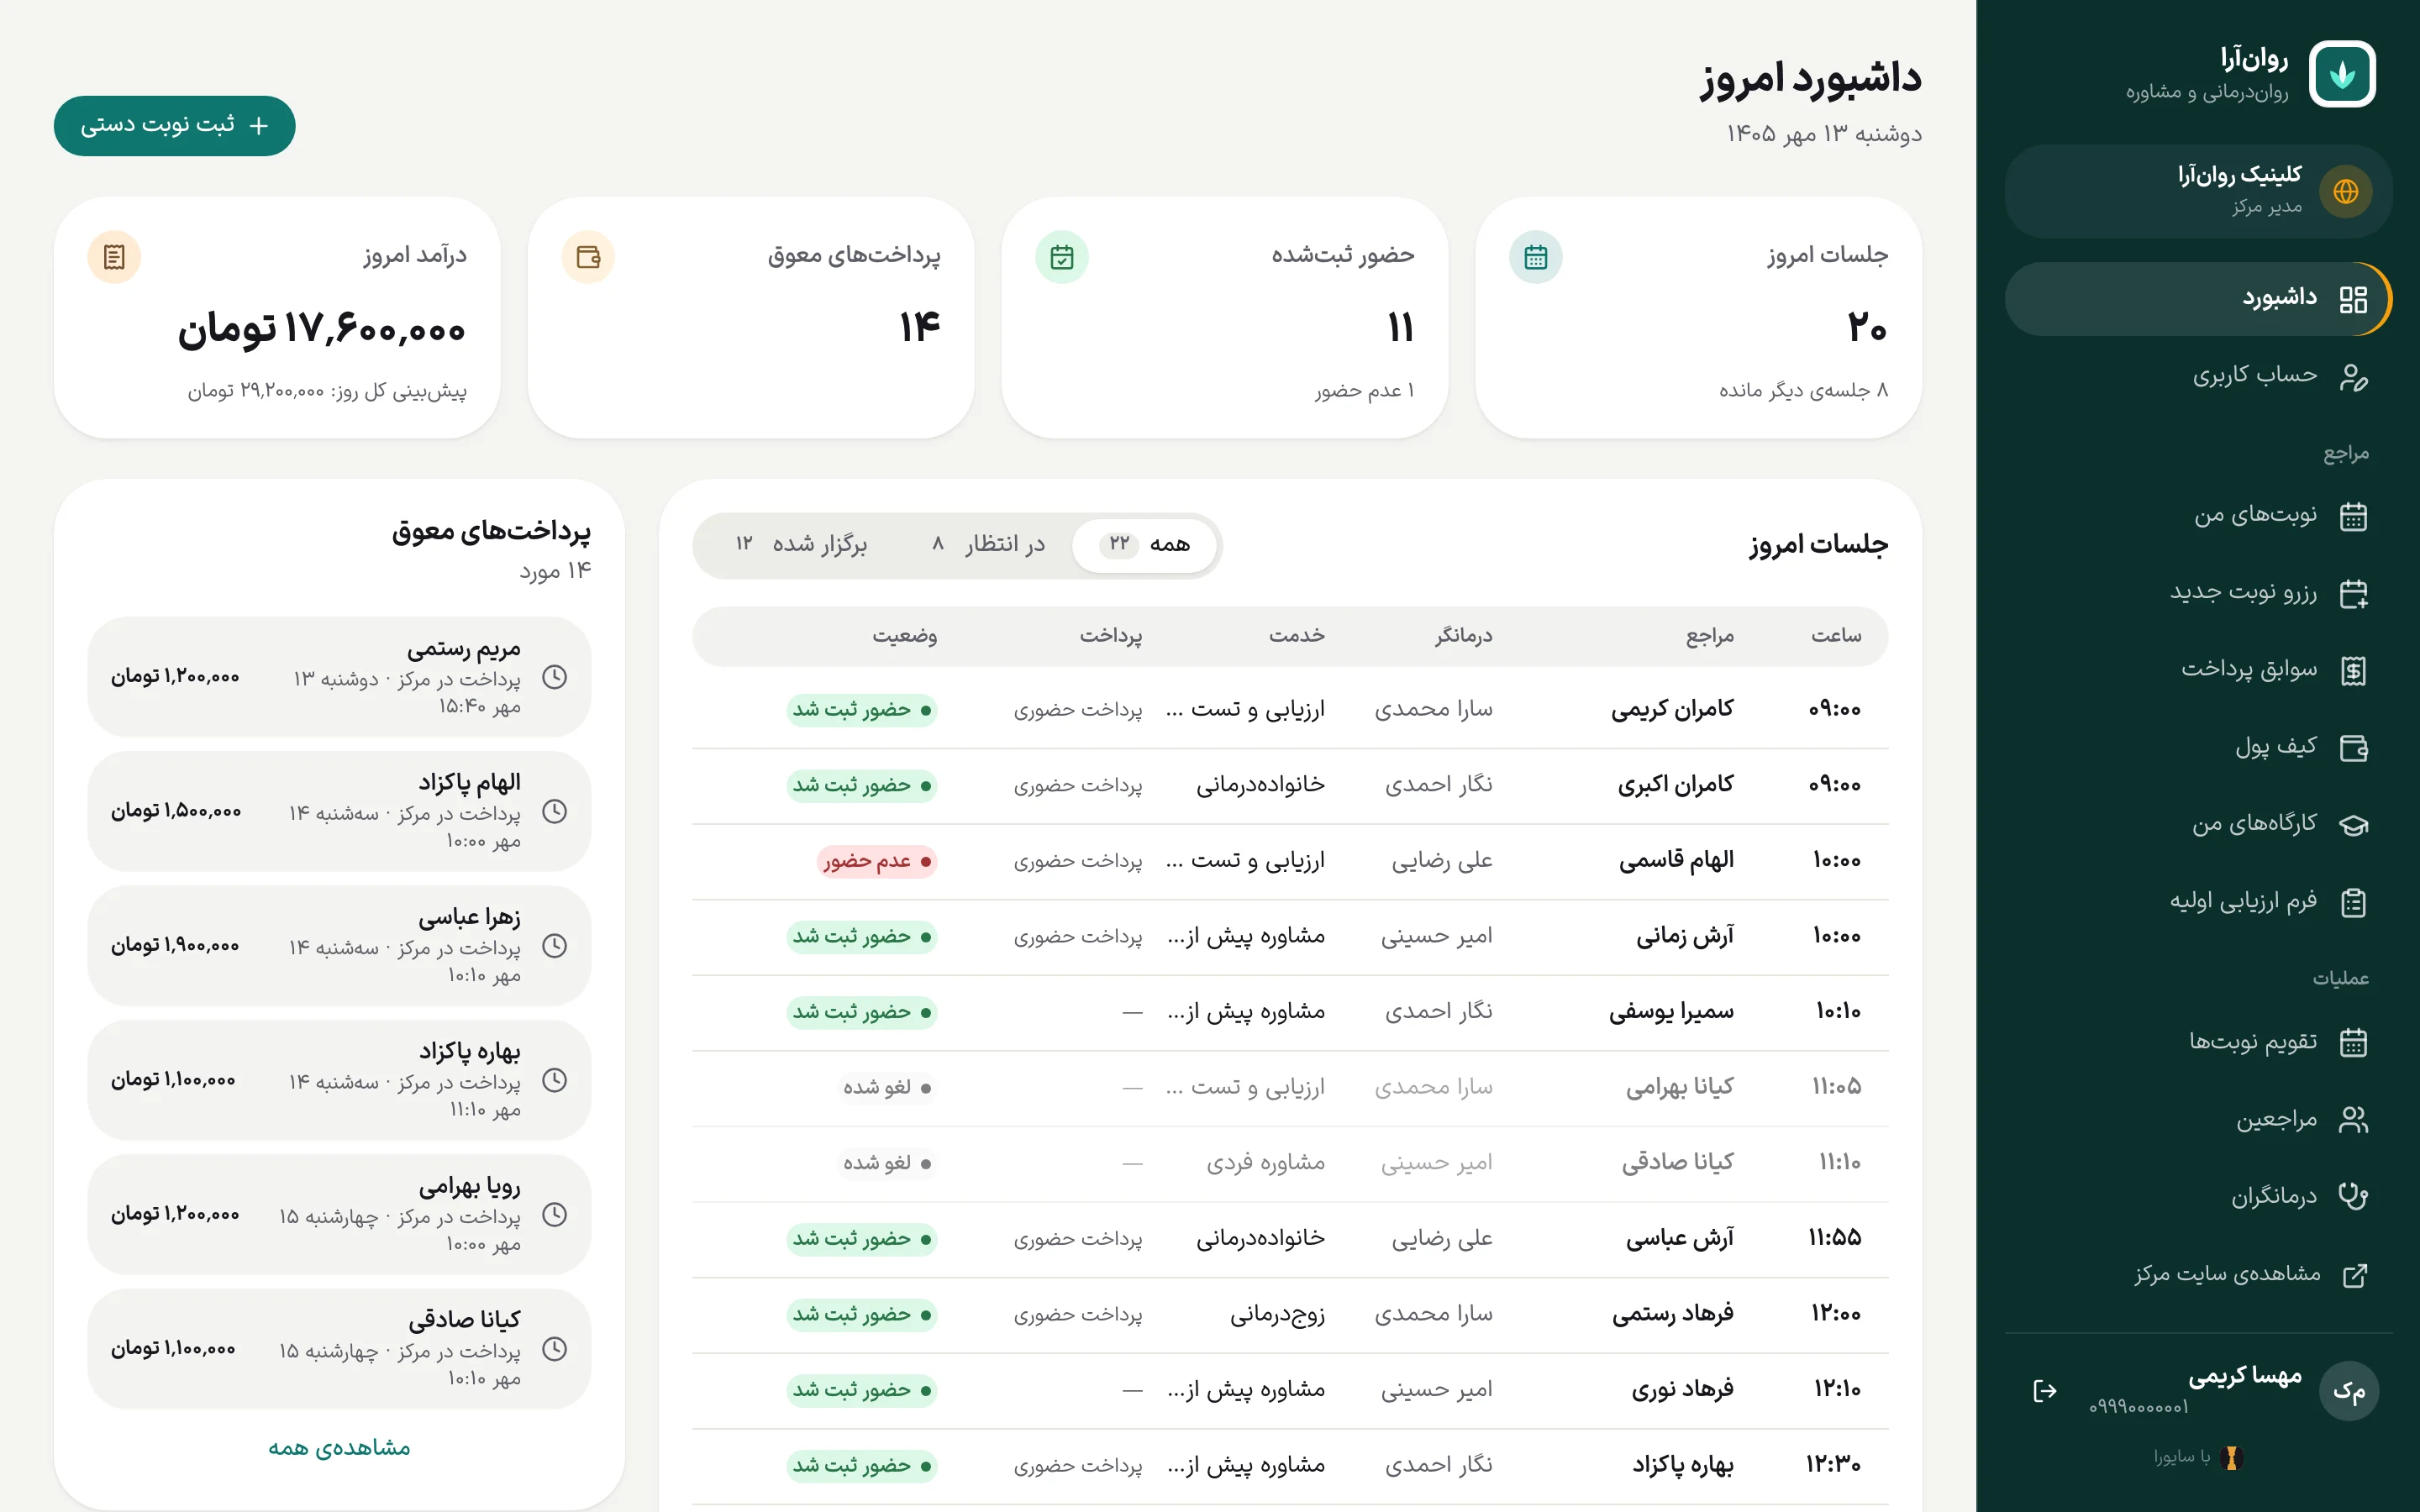Click the حضور ثبت شد badge for فرهاد رستمی
This screenshot has height=1512, width=2420.
pos(862,1314)
